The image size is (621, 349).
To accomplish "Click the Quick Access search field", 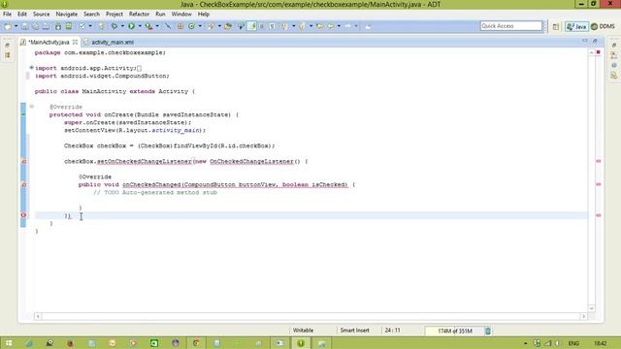I will [x=511, y=26].
